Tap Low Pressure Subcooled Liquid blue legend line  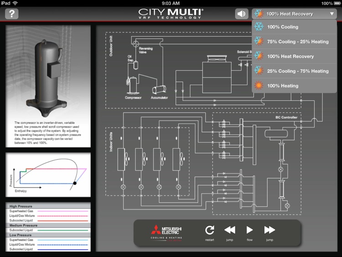coord(63,249)
